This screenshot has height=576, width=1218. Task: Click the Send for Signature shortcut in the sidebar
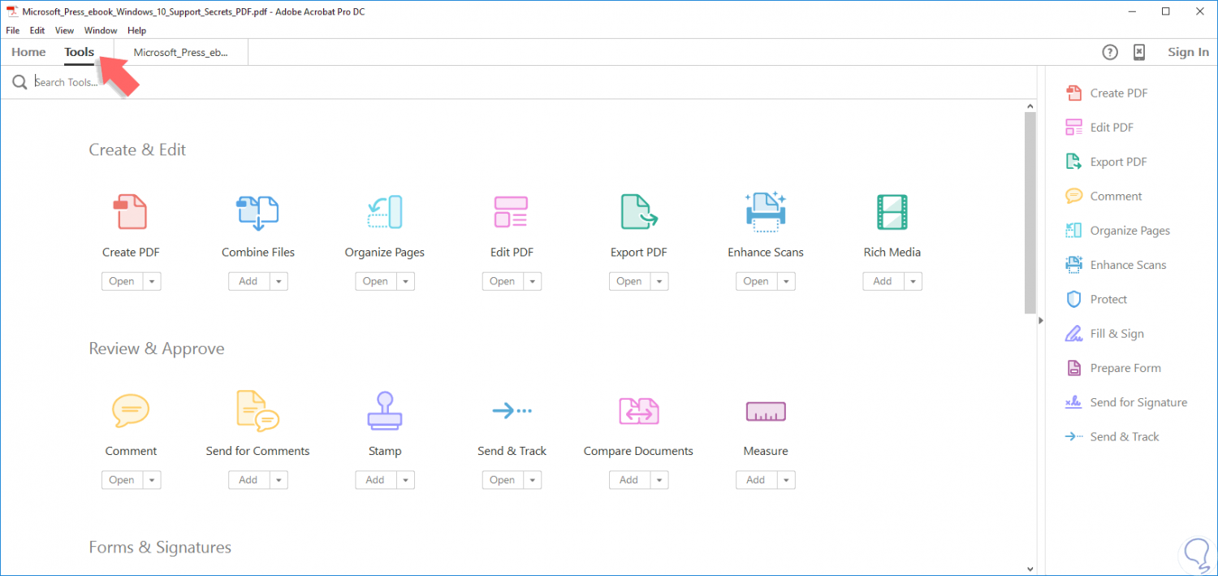point(1126,402)
